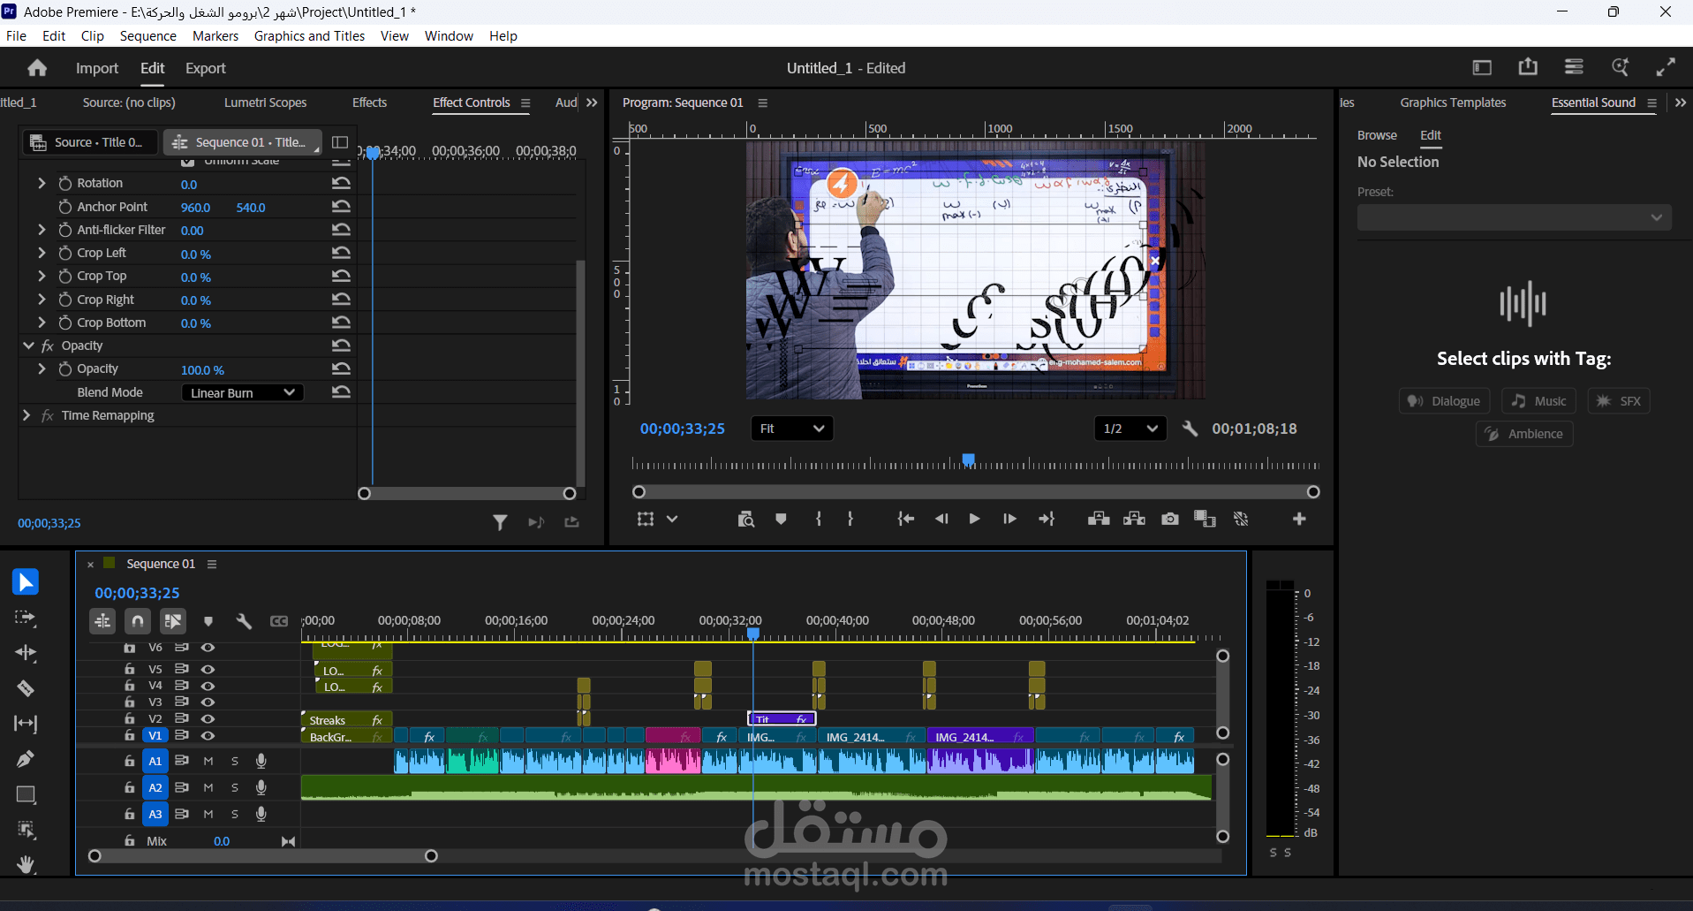
Task: Solo audio track A2
Action: [x=235, y=787]
